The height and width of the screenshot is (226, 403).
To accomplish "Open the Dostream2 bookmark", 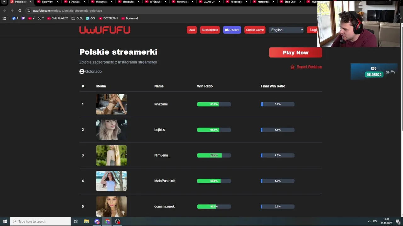I will (130, 19).
